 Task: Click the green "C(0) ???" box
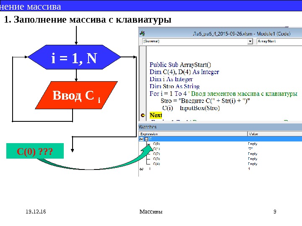click(35, 151)
